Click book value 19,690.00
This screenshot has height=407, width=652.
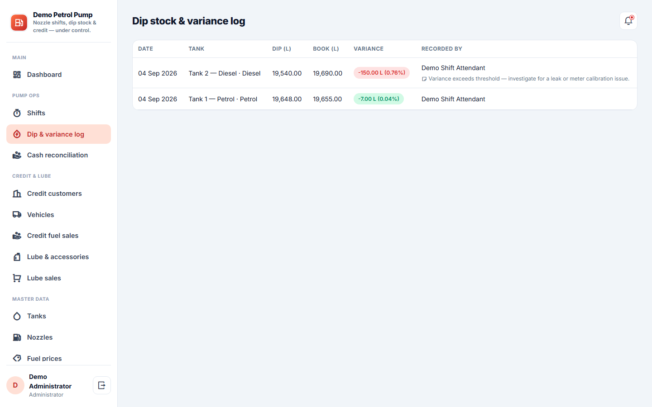point(327,73)
